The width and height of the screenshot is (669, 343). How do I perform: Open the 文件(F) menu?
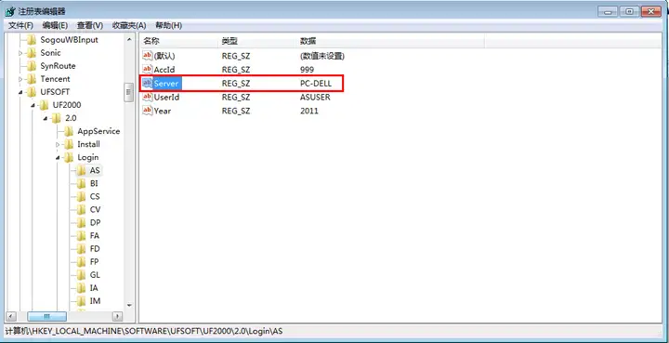coord(20,26)
